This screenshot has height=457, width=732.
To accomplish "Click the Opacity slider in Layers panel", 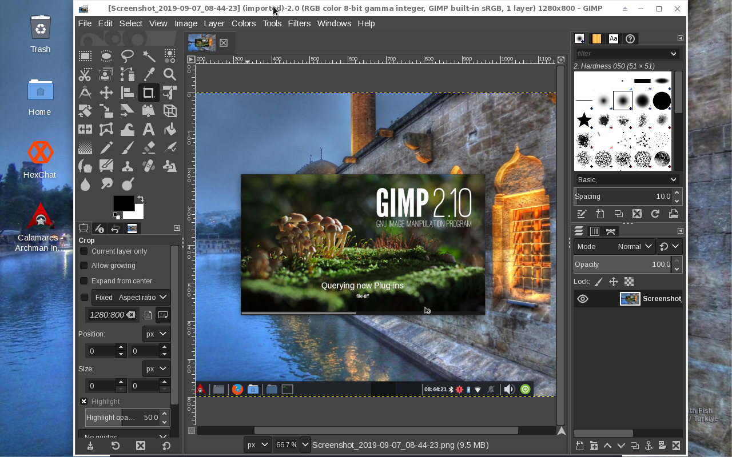I will point(622,264).
